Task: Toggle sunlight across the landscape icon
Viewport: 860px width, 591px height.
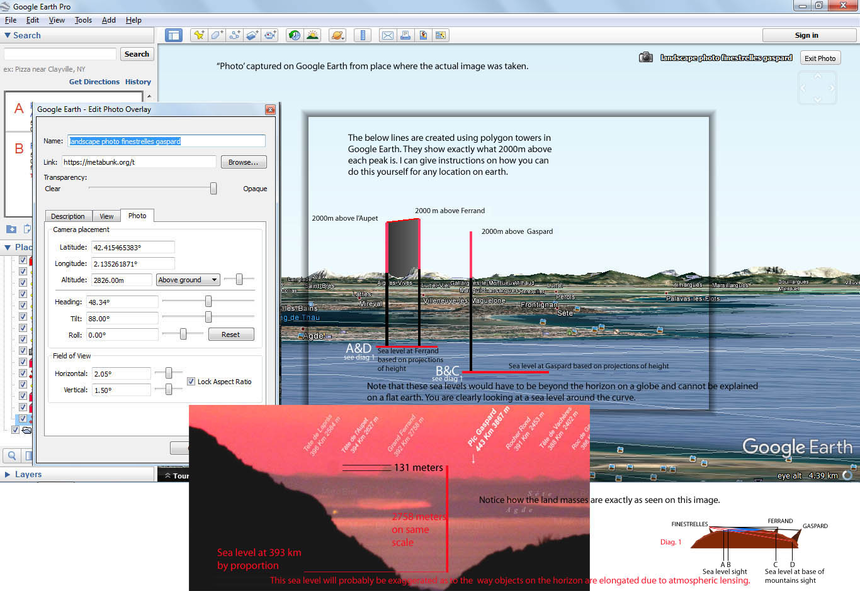Action: pos(312,35)
